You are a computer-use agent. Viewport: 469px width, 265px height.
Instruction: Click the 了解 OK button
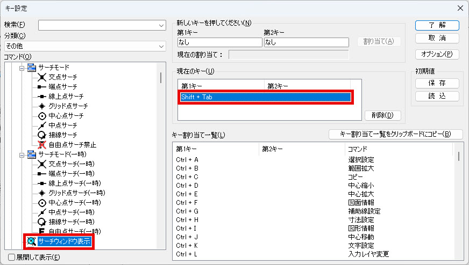coord(437,25)
